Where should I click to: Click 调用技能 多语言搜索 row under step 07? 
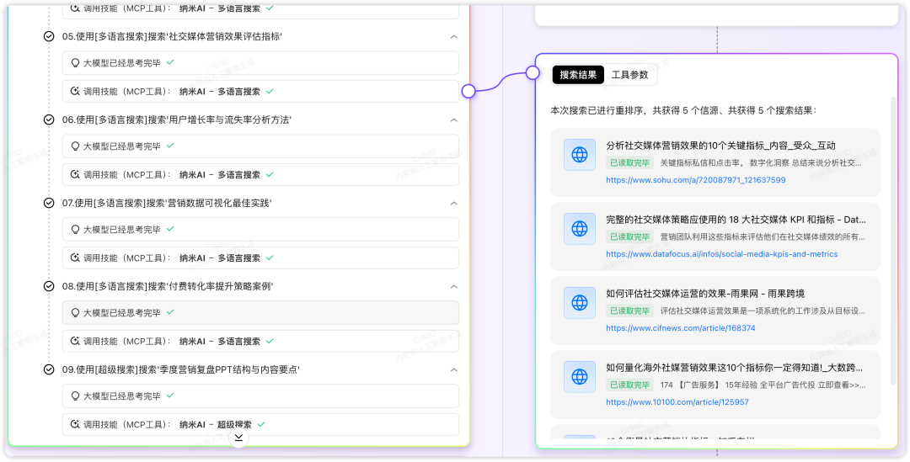[x=260, y=258]
